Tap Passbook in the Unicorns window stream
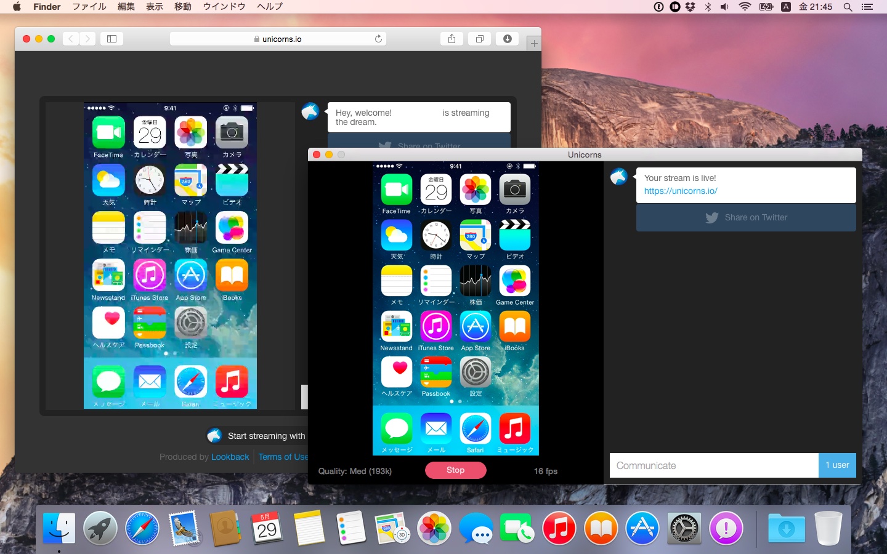Screen dimensions: 887x554 [436, 372]
